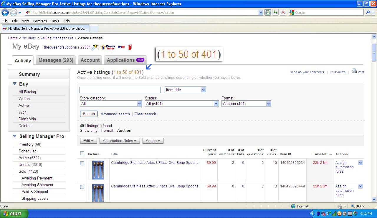Open the Status All (5401) dropdown

182,104
